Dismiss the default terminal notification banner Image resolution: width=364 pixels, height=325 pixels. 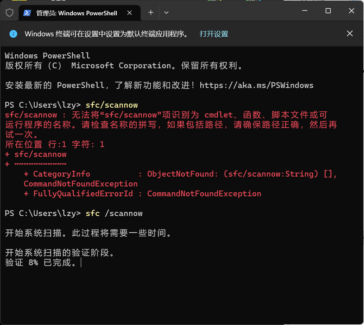[x=350, y=34]
